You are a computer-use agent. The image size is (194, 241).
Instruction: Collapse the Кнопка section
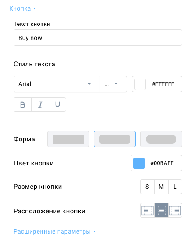(x=22, y=9)
